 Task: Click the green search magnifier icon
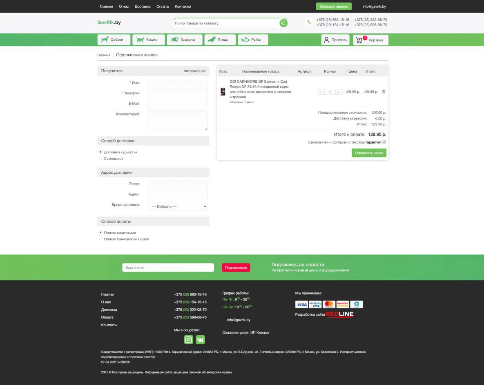(283, 23)
